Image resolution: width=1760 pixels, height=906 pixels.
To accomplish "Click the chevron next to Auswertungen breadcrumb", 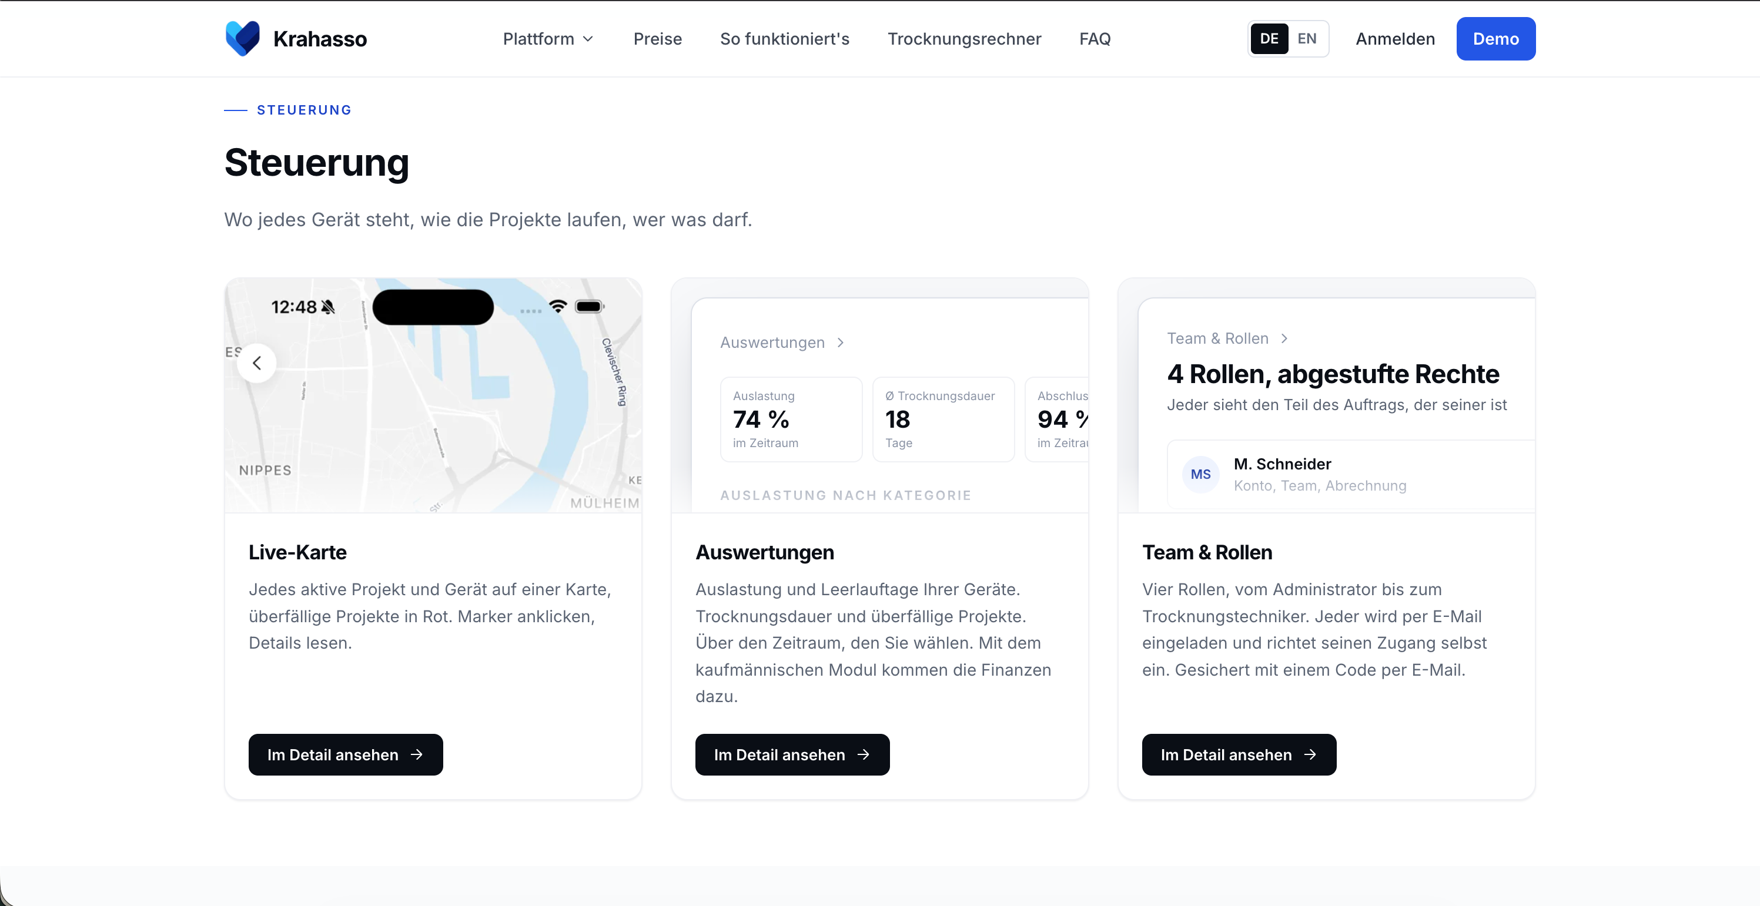I will [841, 342].
